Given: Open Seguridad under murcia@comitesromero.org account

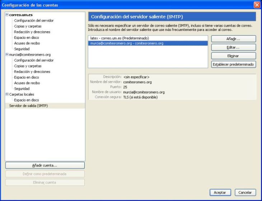Looking at the screenshot, I should coord(22,89).
